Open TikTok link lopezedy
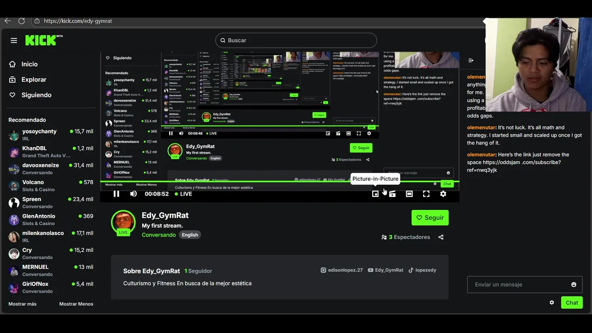This screenshot has height=333, width=592. coord(422,270)
